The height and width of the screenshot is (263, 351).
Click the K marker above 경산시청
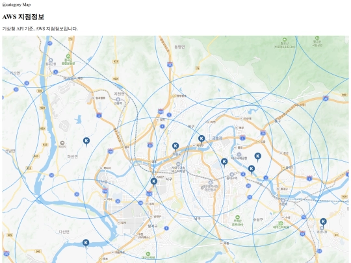click(323, 222)
